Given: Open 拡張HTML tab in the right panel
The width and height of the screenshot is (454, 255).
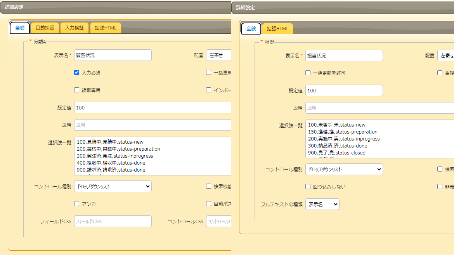Looking at the screenshot, I should coord(277,29).
